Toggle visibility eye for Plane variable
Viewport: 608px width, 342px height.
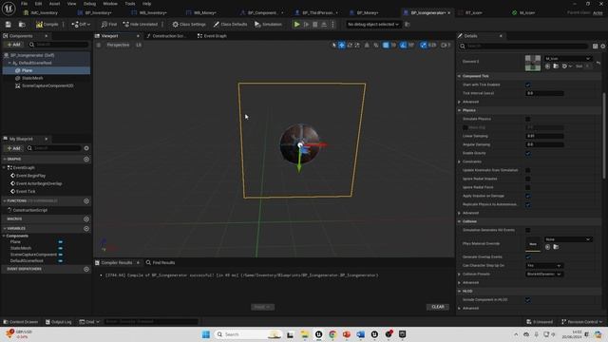[x=61, y=242]
